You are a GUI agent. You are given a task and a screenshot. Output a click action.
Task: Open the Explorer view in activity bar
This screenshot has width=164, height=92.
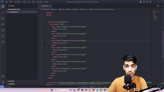[x=3, y=6]
